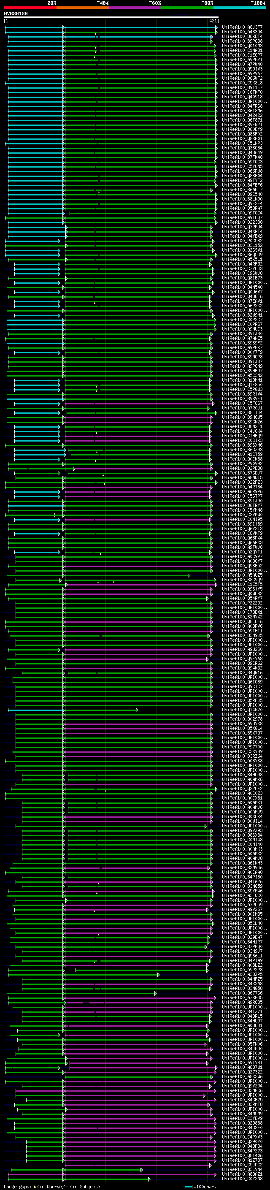Select the UniRef100_B0Y7F9 label
The height and width of the screenshot is (1190, 270).
[242, 352]
